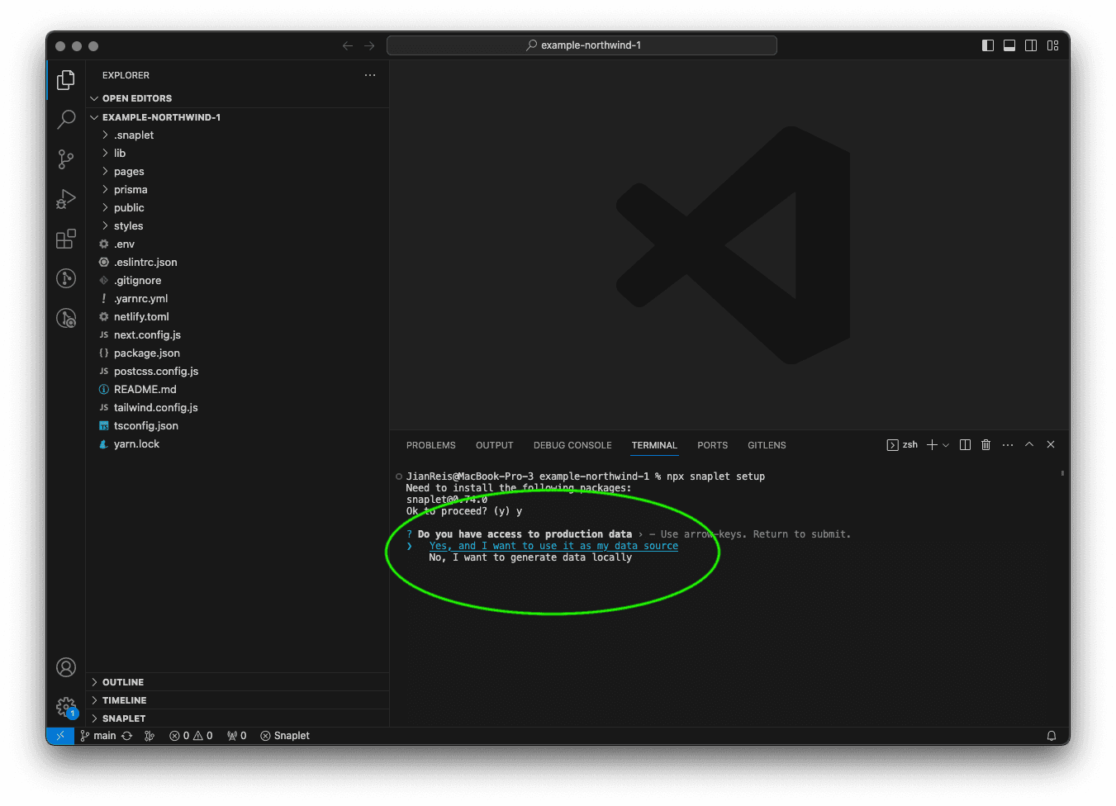Open the Extensions view
The image size is (1116, 806).
tap(66, 239)
